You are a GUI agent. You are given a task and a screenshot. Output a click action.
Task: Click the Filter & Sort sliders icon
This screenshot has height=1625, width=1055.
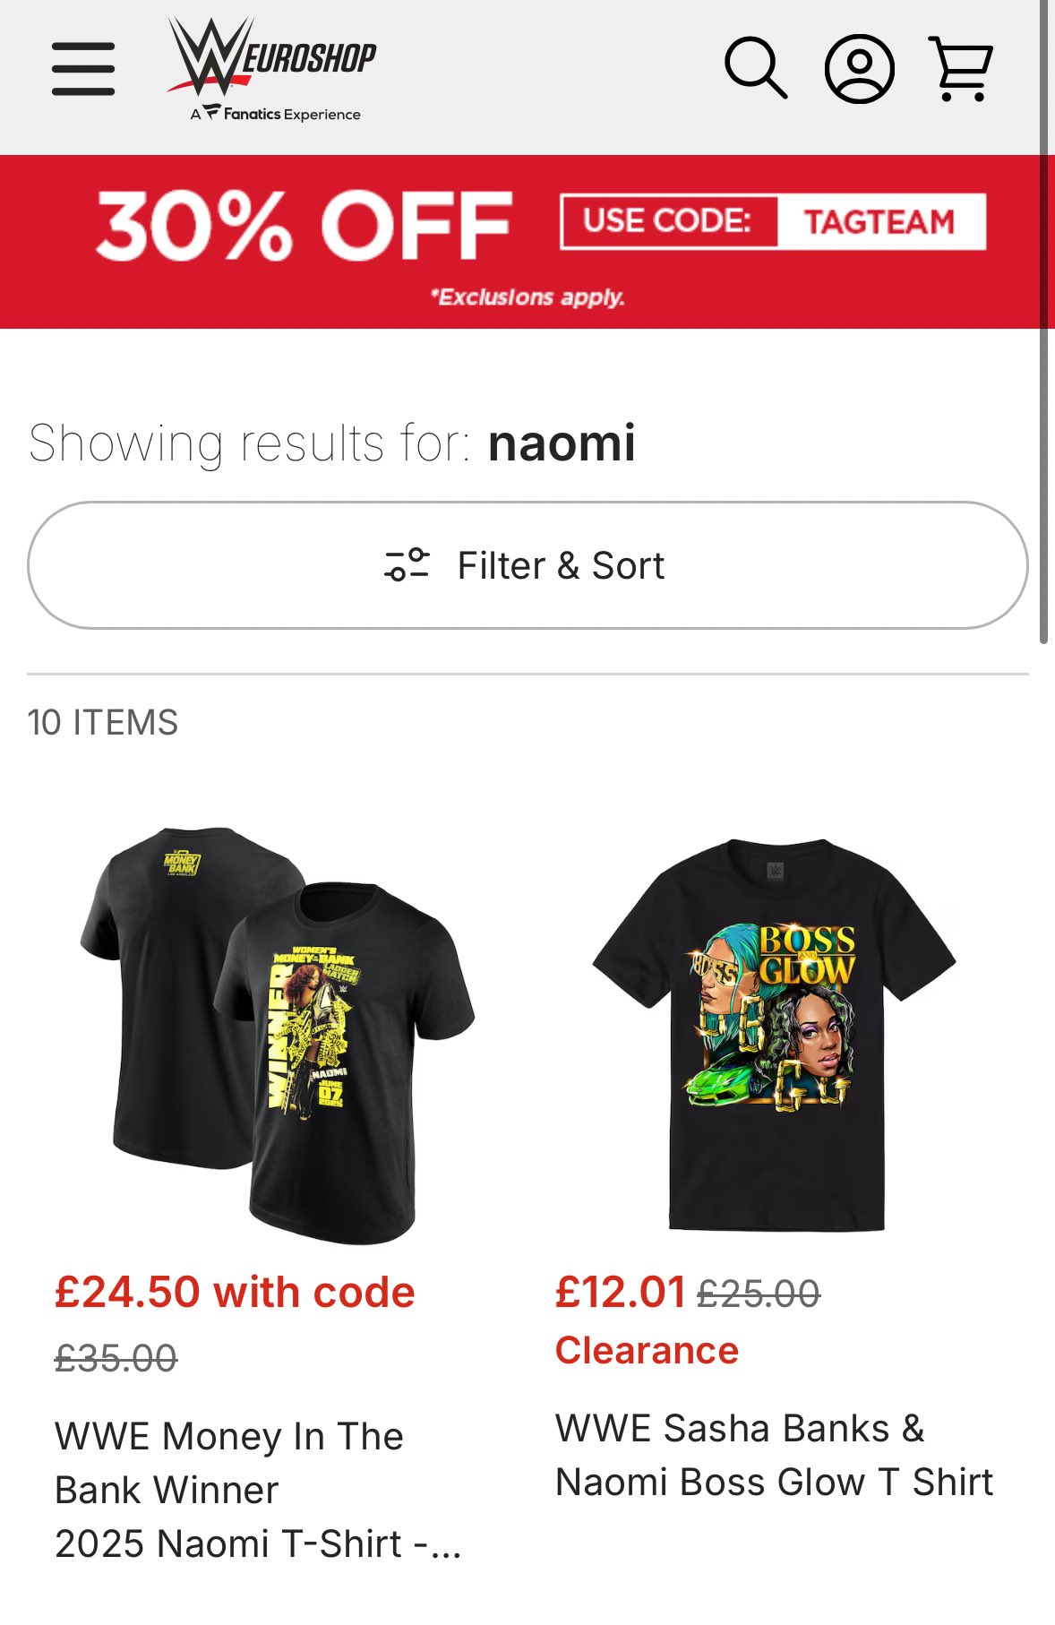[407, 565]
